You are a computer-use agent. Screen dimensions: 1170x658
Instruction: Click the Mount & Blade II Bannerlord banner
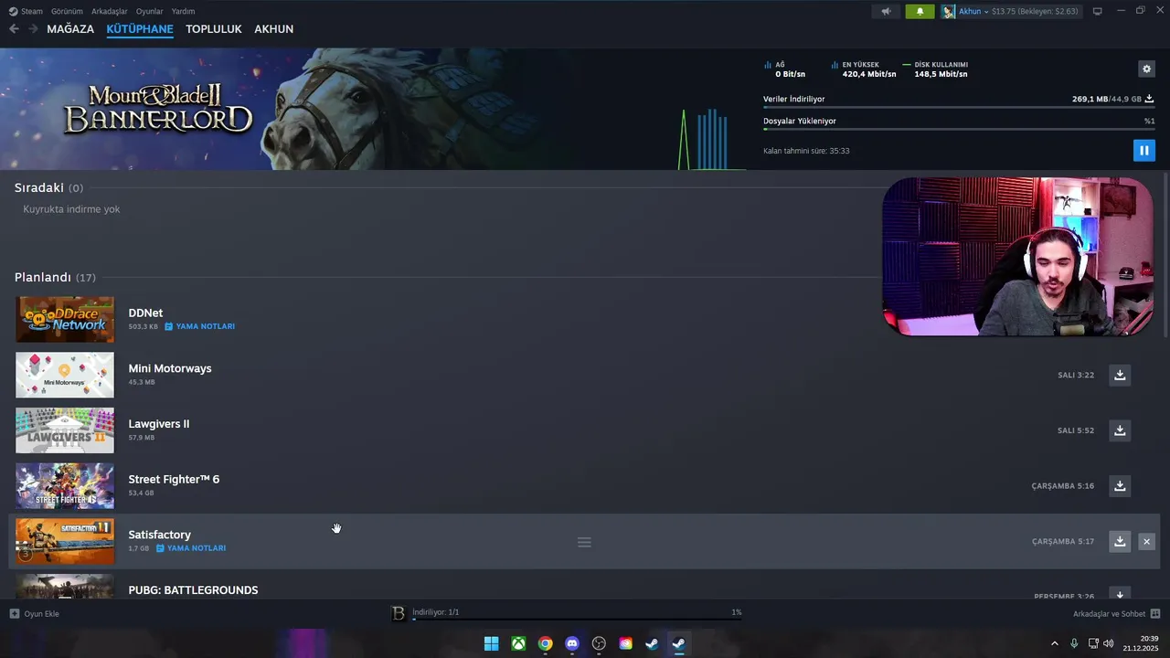pos(157,109)
